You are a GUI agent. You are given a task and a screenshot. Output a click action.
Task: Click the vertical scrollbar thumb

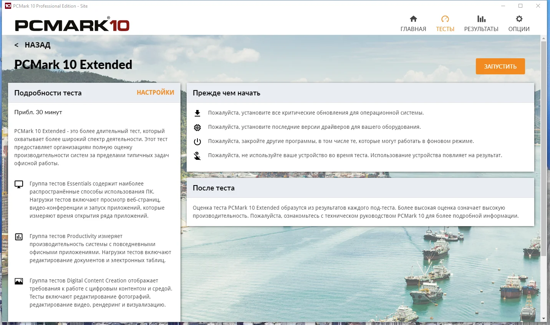point(543,149)
